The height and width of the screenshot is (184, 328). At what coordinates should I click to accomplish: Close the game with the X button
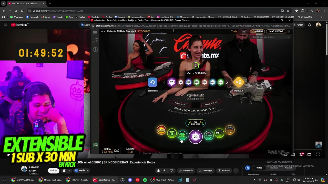(289, 31)
